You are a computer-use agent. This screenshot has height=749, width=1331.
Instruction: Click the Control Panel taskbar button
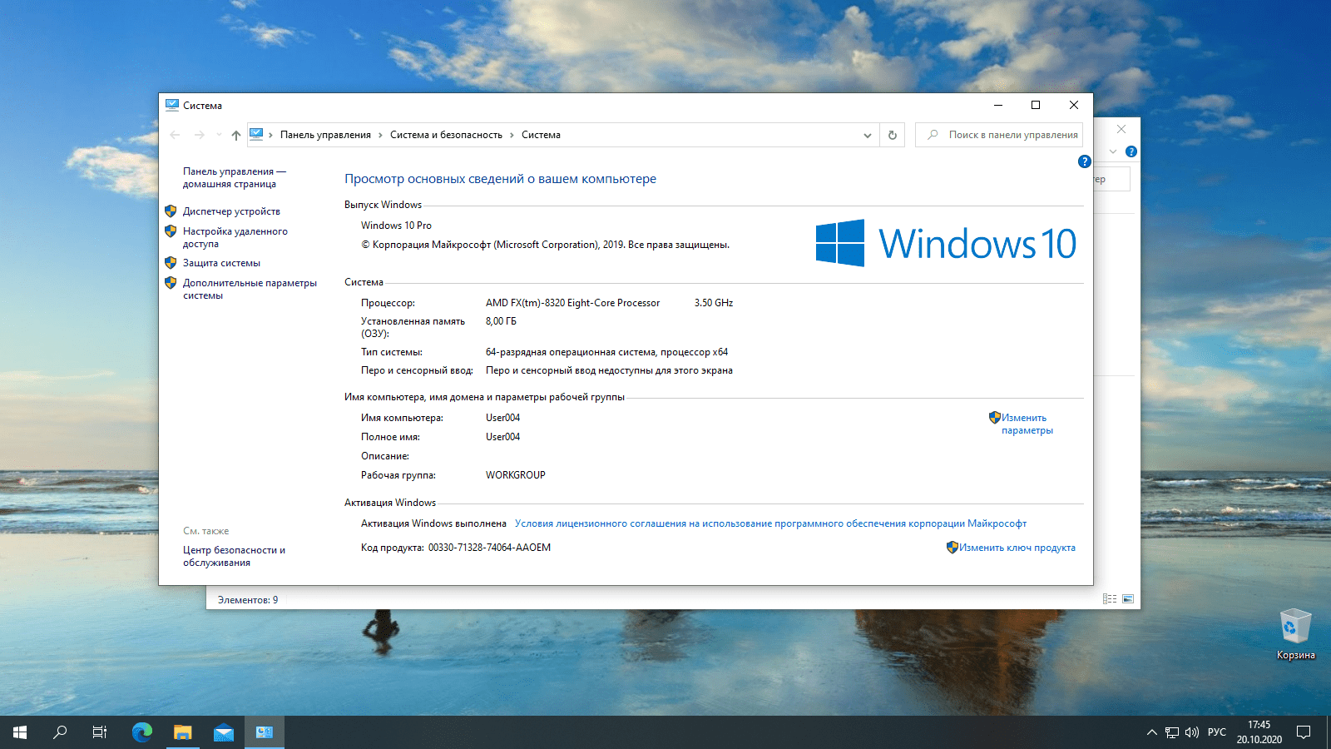point(265,732)
